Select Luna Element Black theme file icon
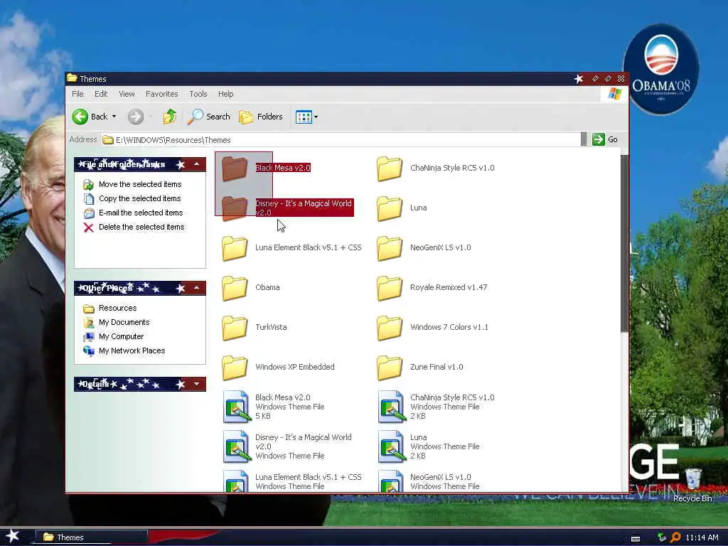 tap(236, 481)
